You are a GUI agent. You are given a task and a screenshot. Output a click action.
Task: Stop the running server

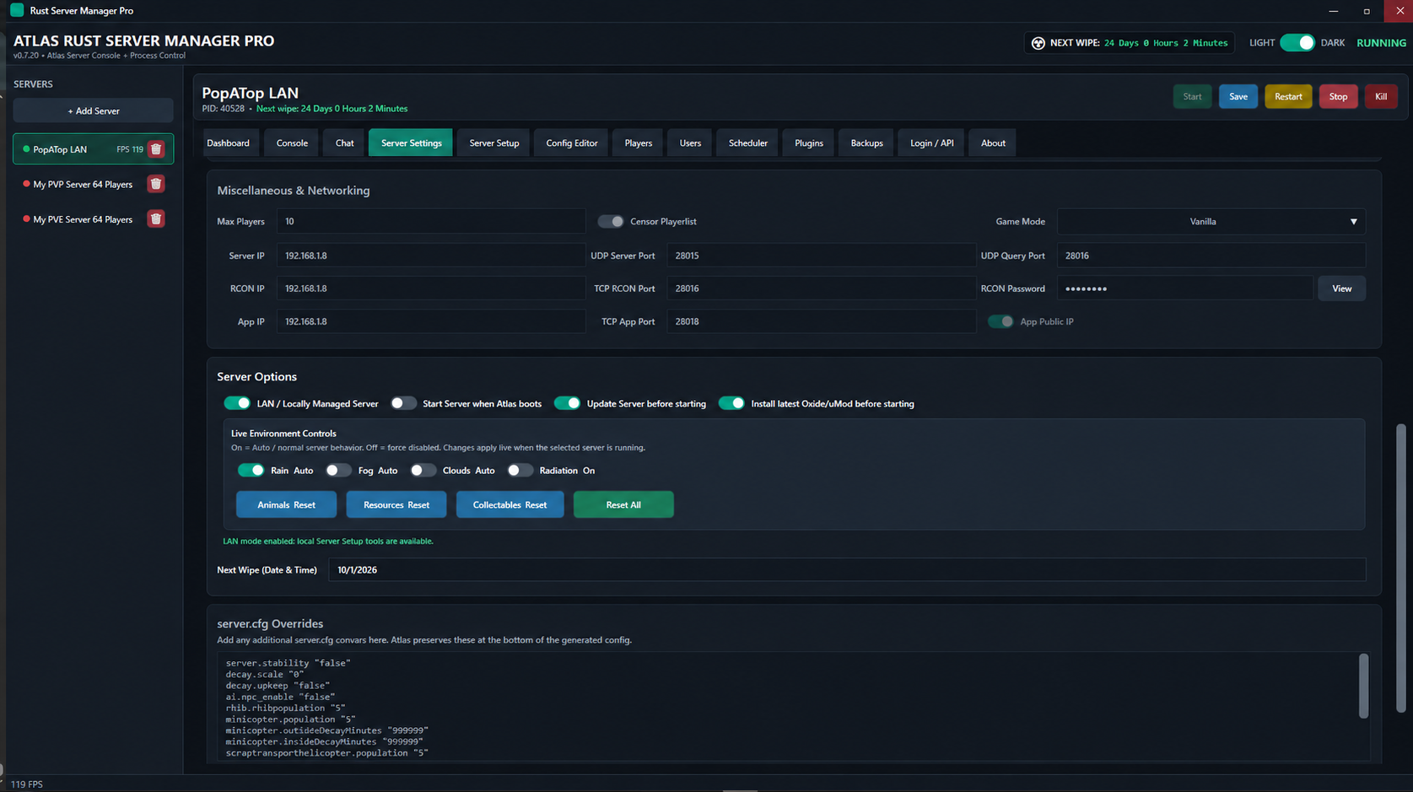coord(1338,97)
